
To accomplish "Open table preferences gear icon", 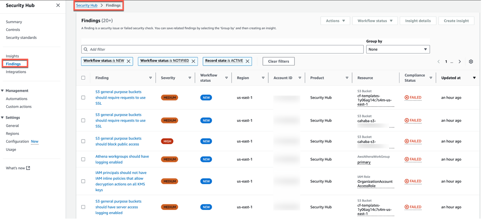I will pos(471,61).
